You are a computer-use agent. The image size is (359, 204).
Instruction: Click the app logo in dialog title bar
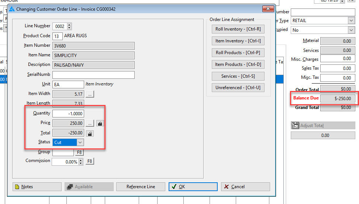12,9
